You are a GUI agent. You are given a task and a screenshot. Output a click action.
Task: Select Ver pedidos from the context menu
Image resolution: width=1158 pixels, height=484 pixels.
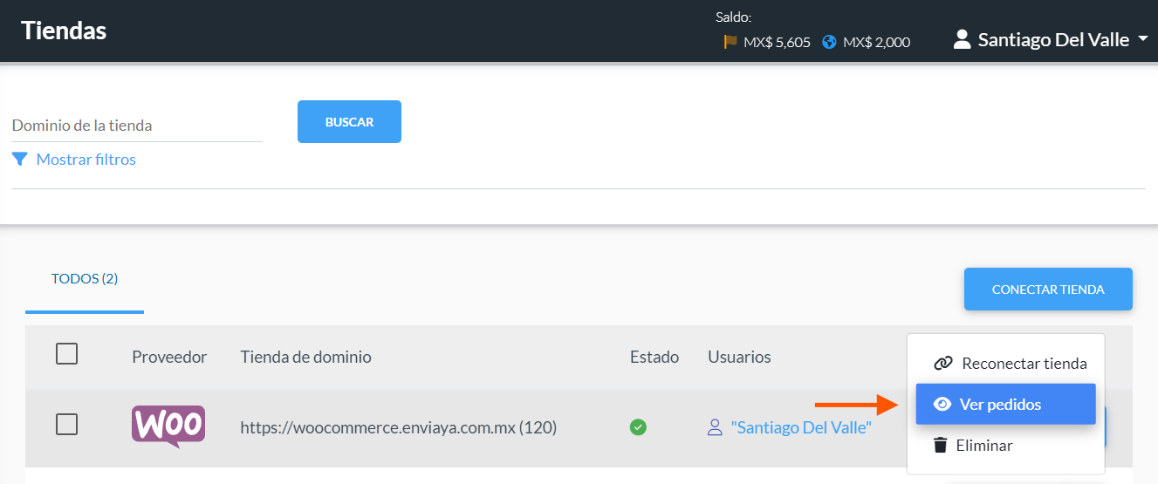pyautogui.click(x=1005, y=405)
